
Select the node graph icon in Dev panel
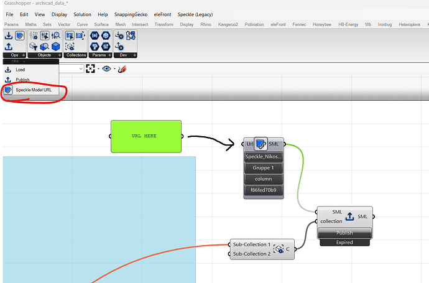point(131,35)
